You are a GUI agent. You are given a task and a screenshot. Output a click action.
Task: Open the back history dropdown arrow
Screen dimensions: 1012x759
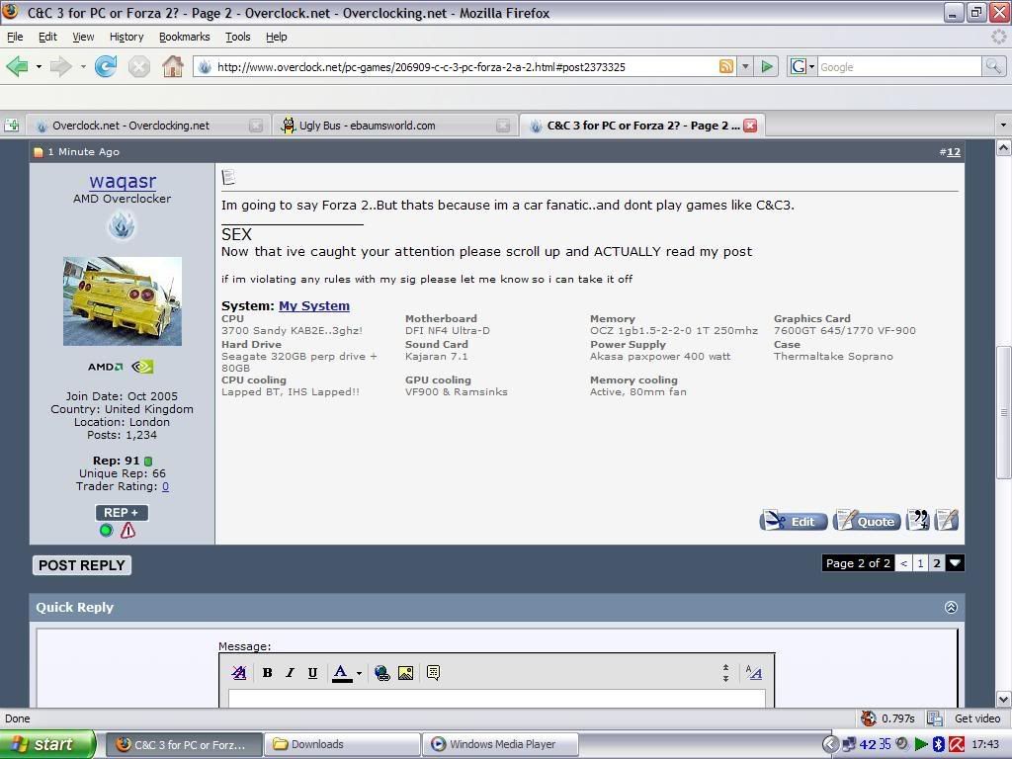39,66
